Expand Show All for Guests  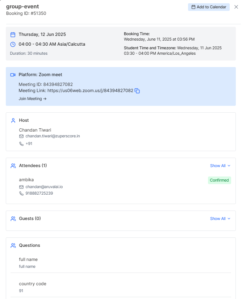[220, 219]
